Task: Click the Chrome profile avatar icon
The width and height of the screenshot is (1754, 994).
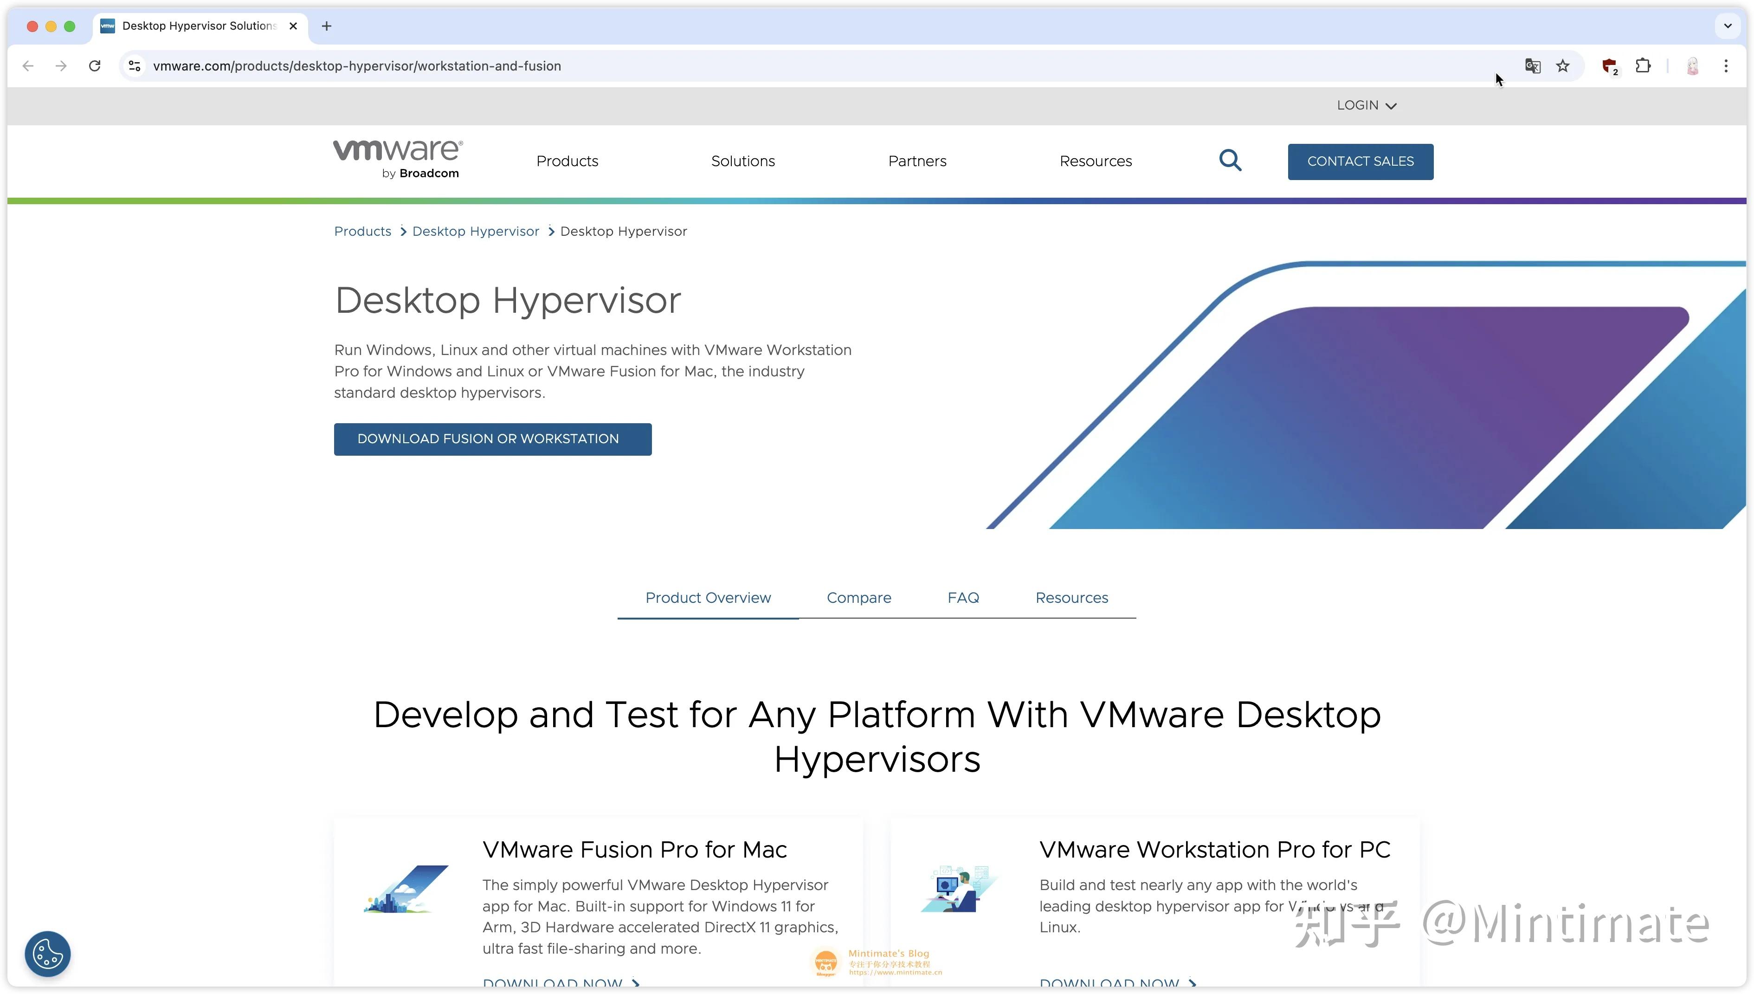Action: (1693, 65)
